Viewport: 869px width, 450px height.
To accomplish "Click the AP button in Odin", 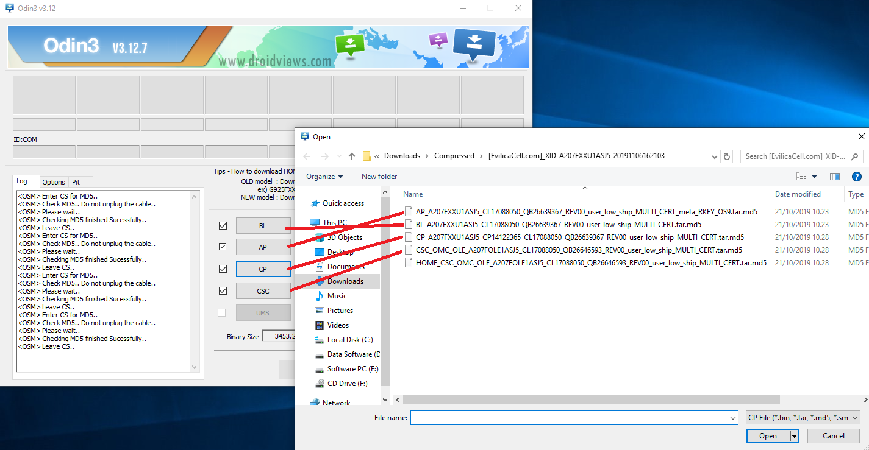I will pyautogui.click(x=263, y=247).
